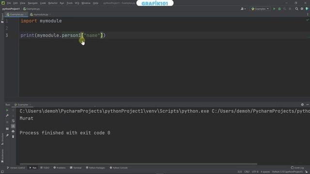Close the mymodule.py editor tab
The height and width of the screenshot is (174, 310).
50,14
